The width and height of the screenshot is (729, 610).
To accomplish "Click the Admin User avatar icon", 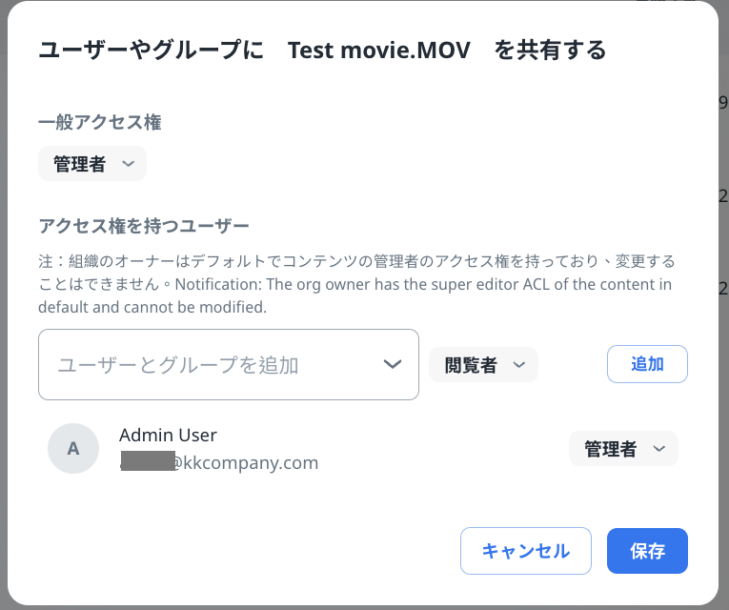I will pyautogui.click(x=73, y=449).
